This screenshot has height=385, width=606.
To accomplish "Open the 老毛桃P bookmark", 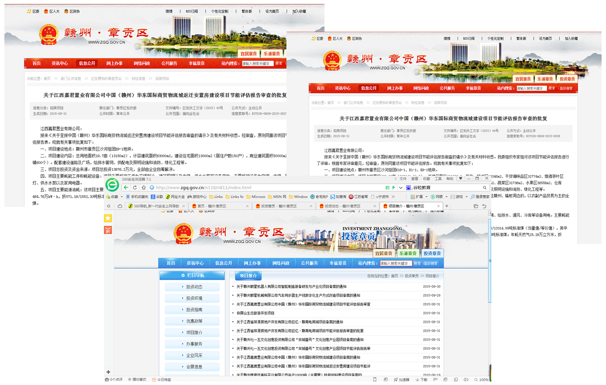I will coord(320,197).
